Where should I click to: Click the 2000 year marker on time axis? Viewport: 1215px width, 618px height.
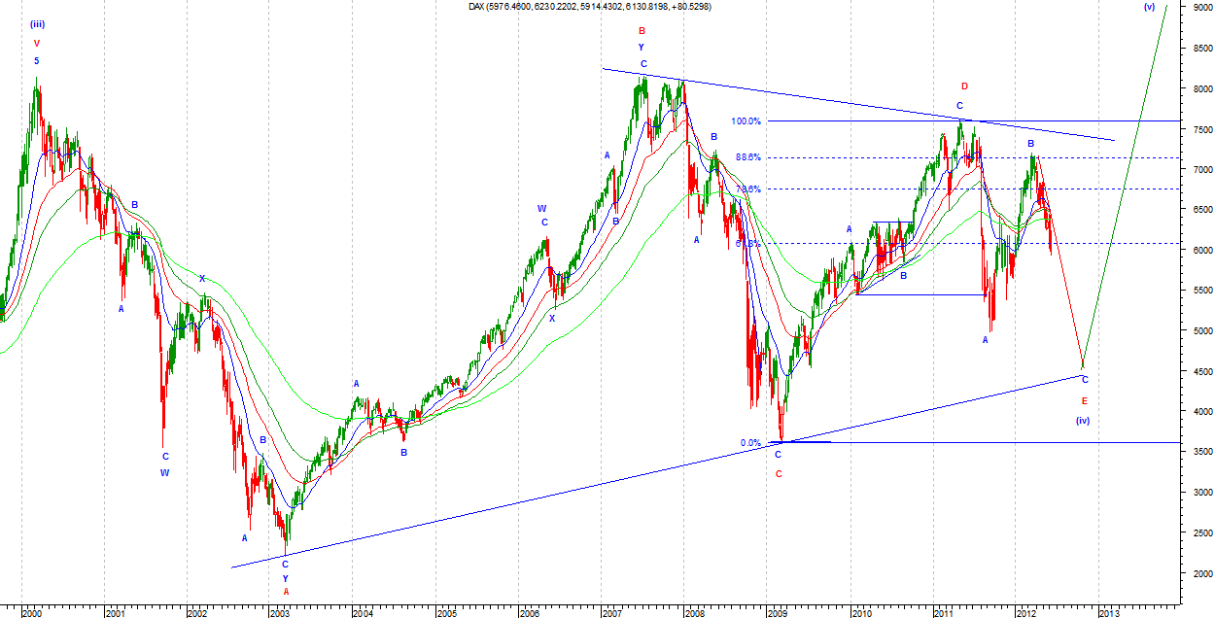coord(32,613)
